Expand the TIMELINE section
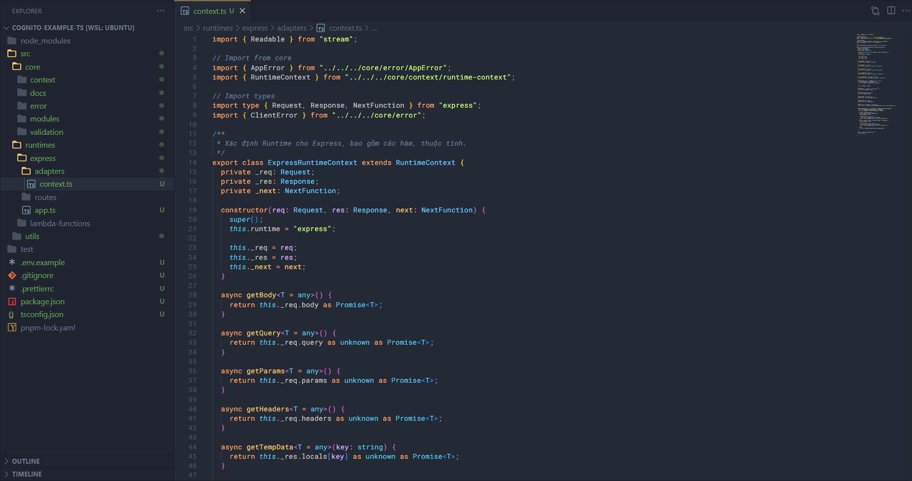912x481 pixels. pos(27,474)
